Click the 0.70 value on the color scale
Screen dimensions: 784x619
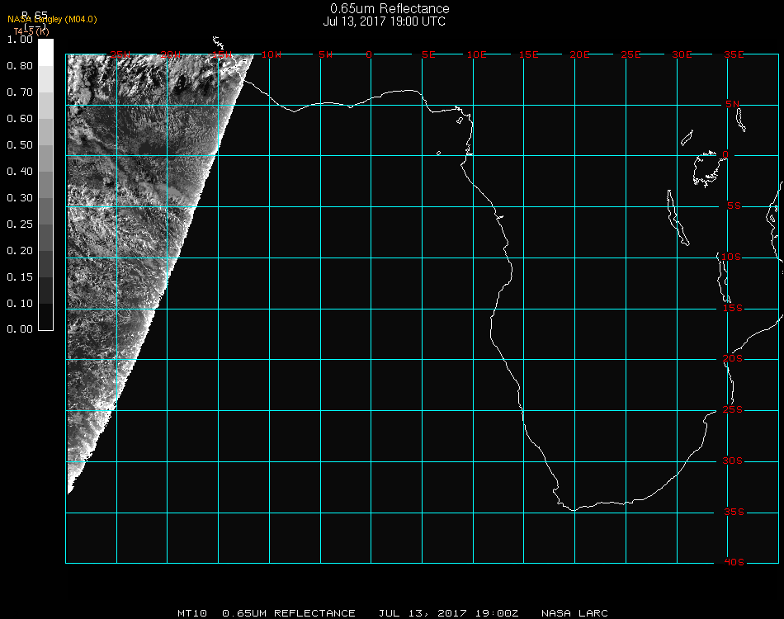[20, 92]
